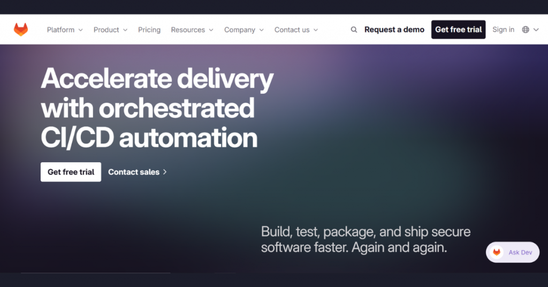Click the dark Get free trial button
This screenshot has height=287, width=548.
click(x=458, y=29)
